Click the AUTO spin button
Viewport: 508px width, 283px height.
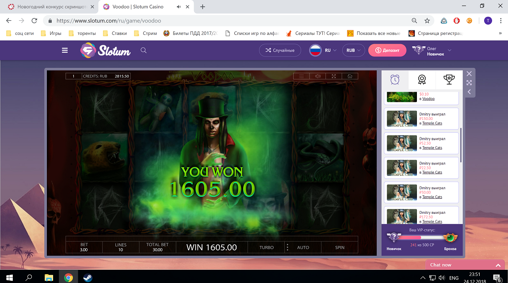click(x=303, y=247)
